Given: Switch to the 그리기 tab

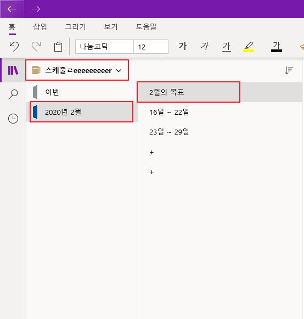Looking at the screenshot, I should click(x=76, y=27).
